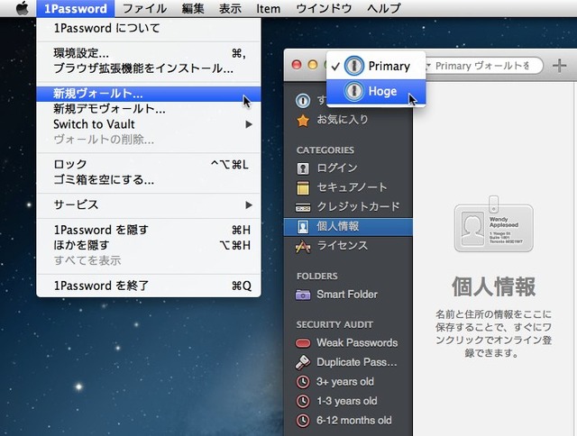The width and height of the screenshot is (577, 436).
Task: Click the all-items keyhole sidebar icon
Action: [303, 101]
